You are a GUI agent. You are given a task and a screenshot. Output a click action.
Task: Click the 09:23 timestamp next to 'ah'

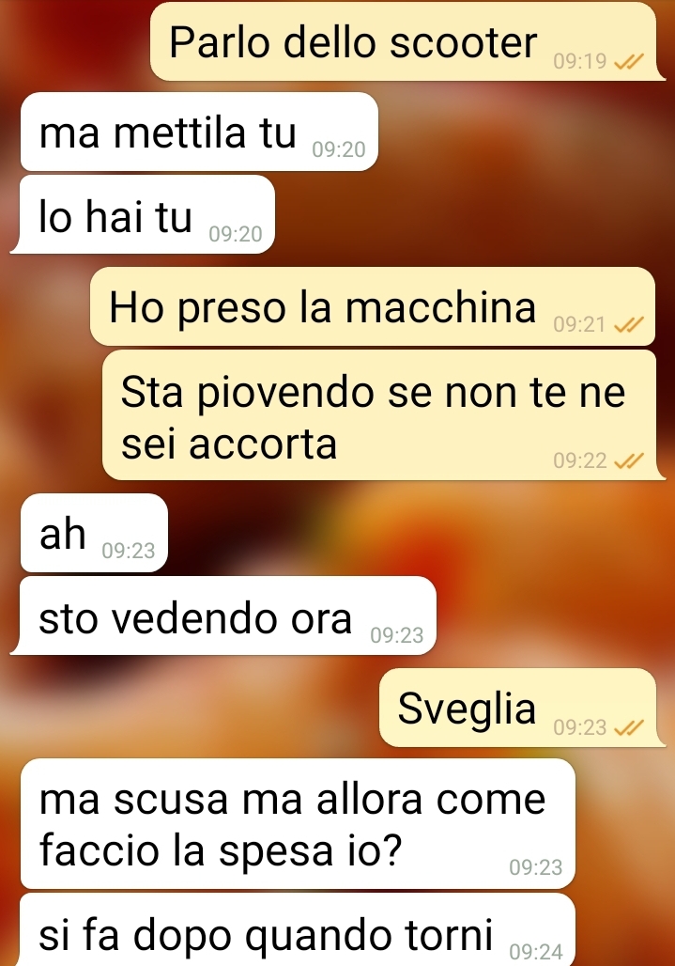(128, 550)
